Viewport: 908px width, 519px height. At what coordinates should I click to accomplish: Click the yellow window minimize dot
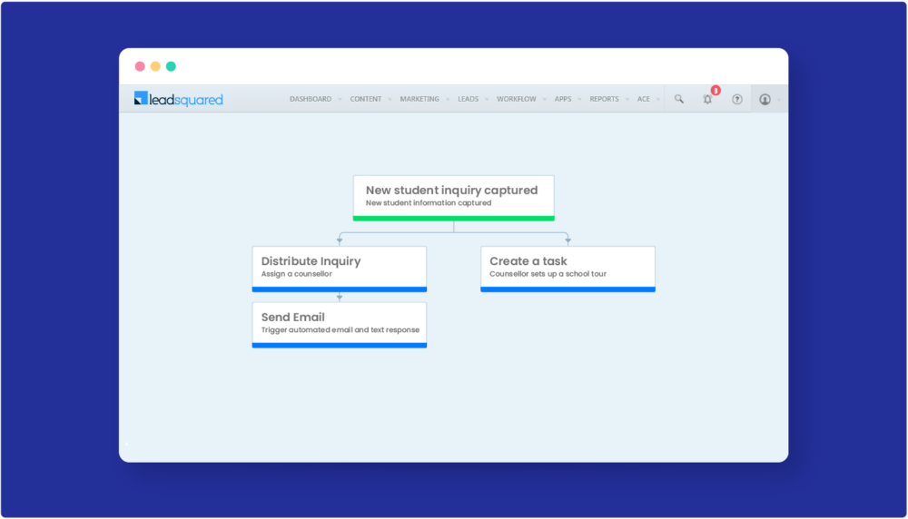(x=155, y=66)
